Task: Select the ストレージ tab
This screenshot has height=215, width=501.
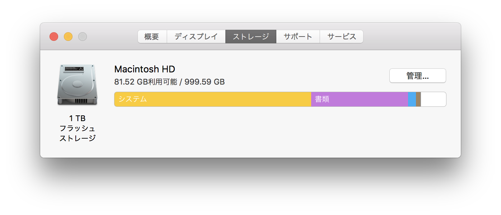Action: (250, 37)
